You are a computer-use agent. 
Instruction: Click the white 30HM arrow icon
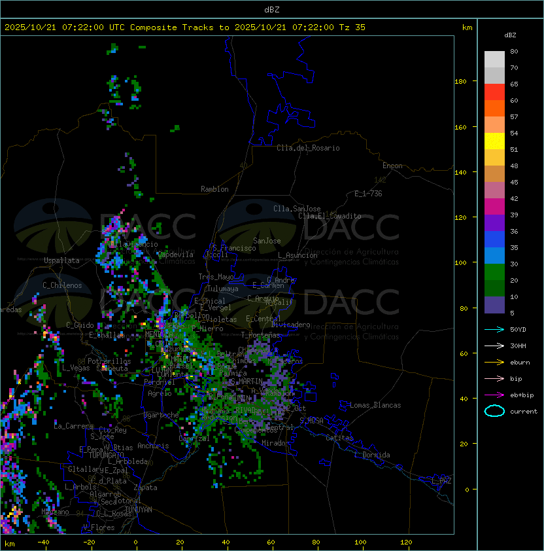[x=494, y=346]
